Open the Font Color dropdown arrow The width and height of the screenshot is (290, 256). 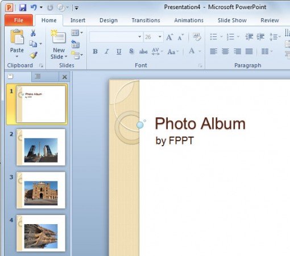200,51
